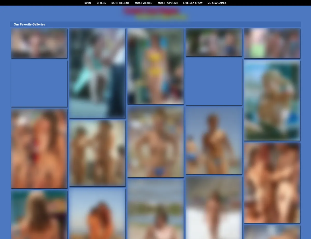311x239 pixels.
Task: Go to the STYLES section
Action: 101,3
